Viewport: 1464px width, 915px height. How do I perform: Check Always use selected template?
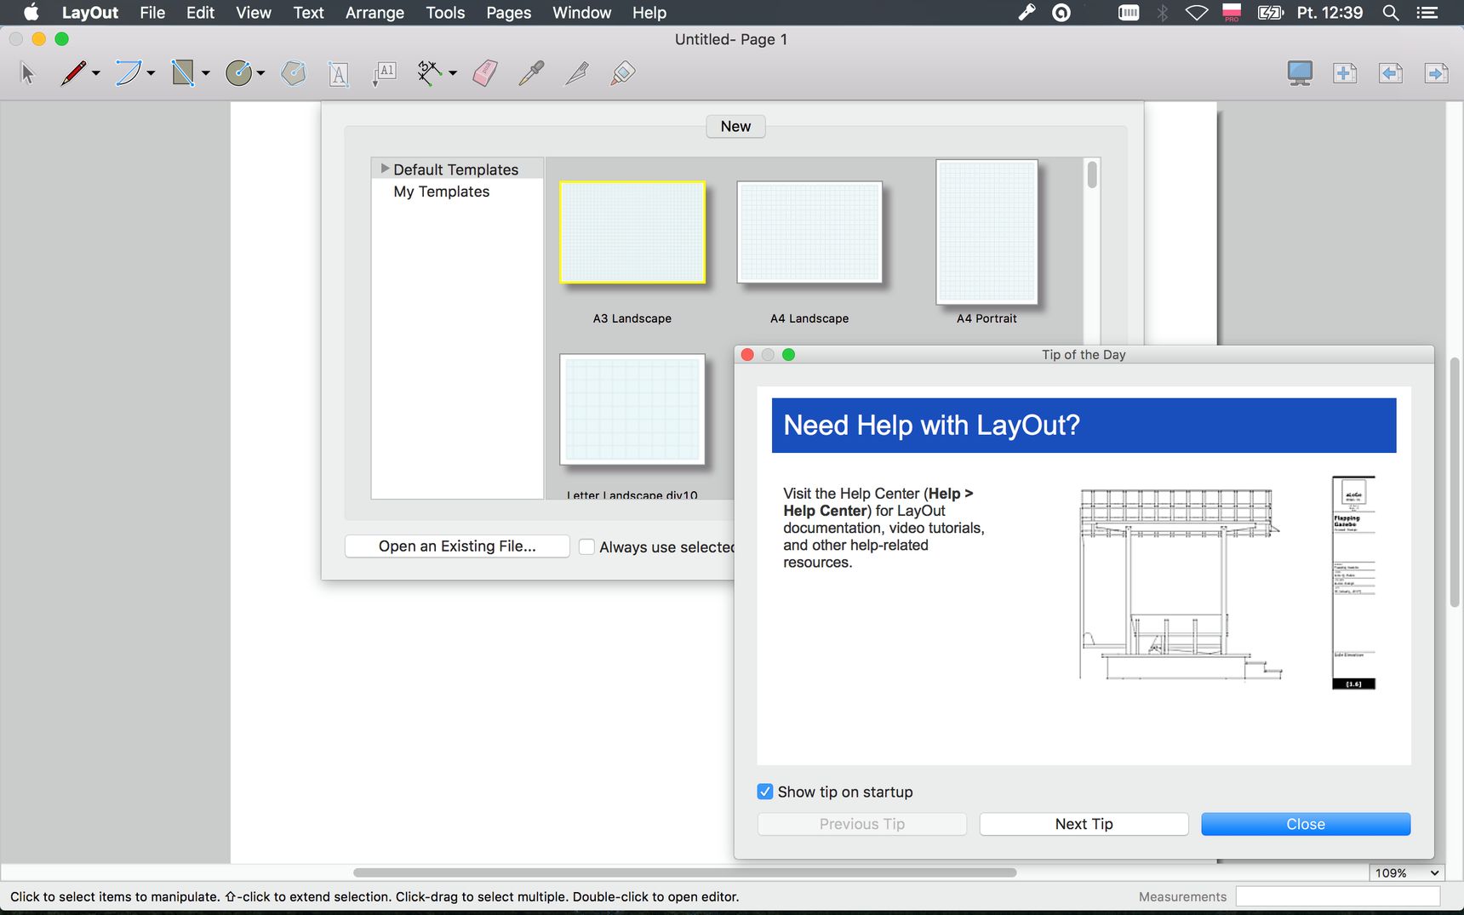(x=586, y=547)
